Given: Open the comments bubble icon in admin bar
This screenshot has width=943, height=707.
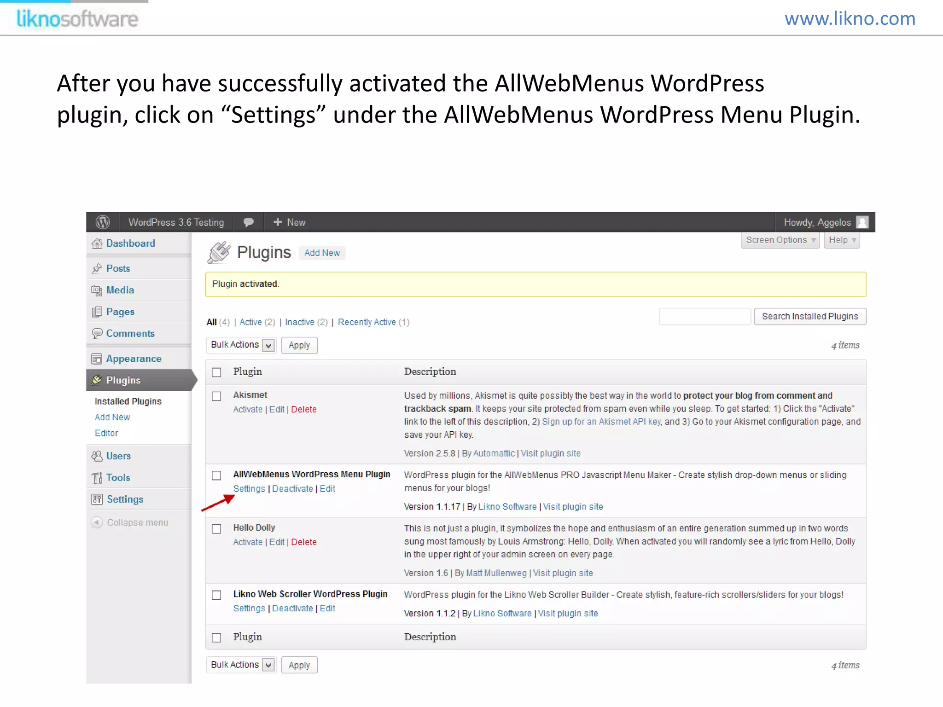Looking at the screenshot, I should pyautogui.click(x=248, y=222).
